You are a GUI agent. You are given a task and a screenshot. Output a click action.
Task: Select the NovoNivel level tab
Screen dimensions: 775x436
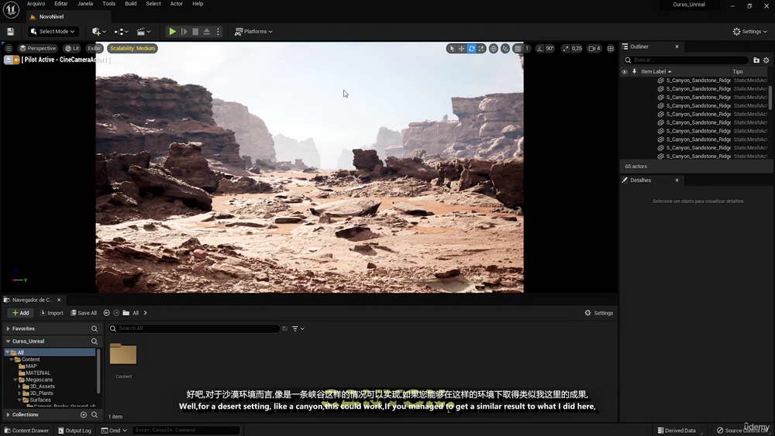coord(51,17)
